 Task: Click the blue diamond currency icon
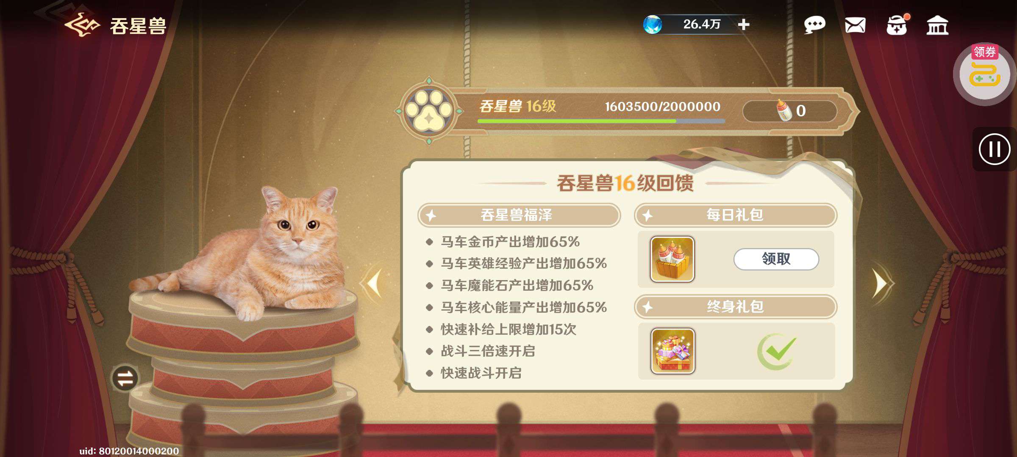(x=653, y=25)
